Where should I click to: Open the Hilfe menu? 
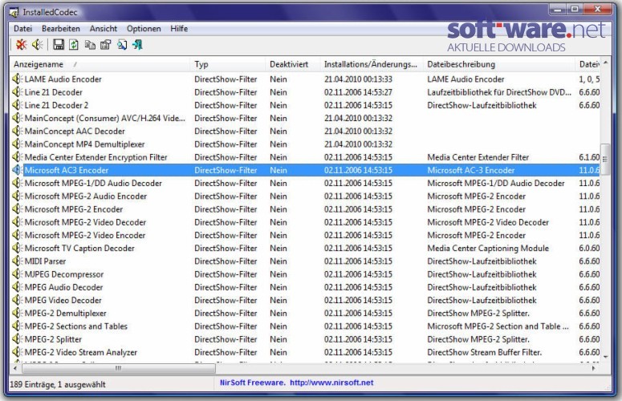[179, 29]
